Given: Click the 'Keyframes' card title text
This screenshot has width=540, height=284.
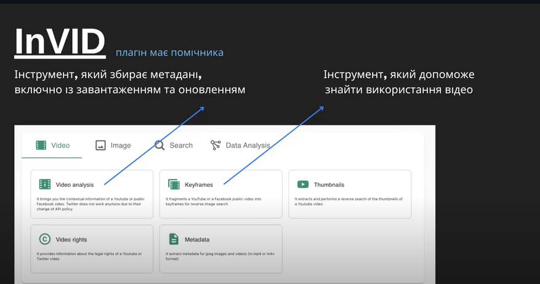Looking at the screenshot, I should [x=199, y=185].
